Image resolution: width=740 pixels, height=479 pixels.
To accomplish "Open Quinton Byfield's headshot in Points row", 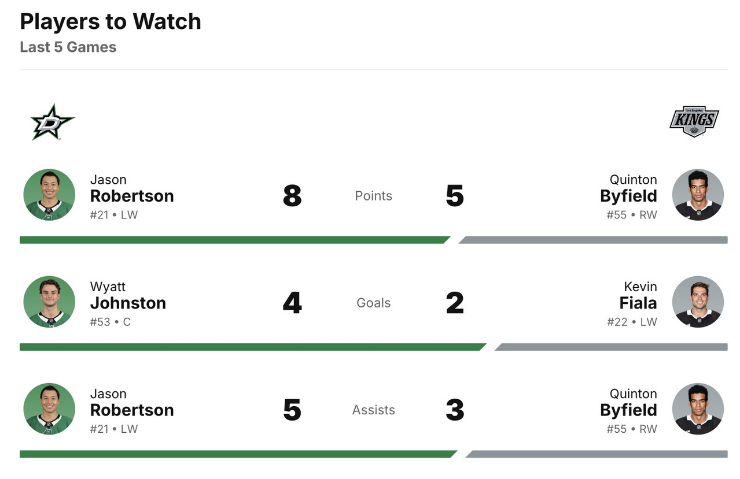I will (x=698, y=195).
